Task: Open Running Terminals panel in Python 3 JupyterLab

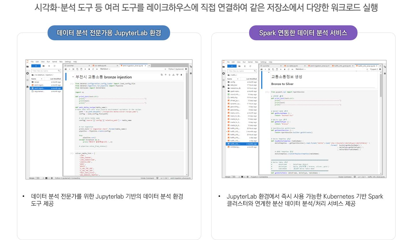Action: tap(27, 73)
